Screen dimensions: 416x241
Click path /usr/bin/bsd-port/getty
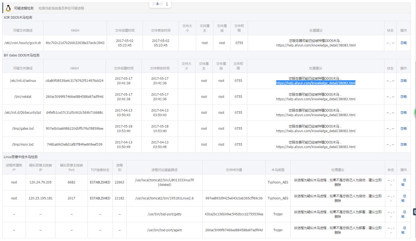coord(164,214)
